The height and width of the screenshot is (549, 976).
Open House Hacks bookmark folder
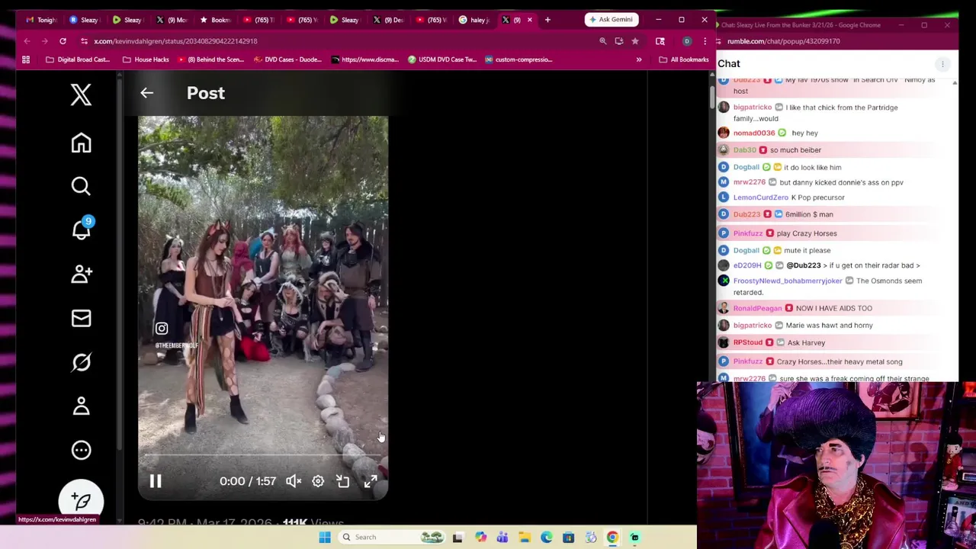[146, 59]
